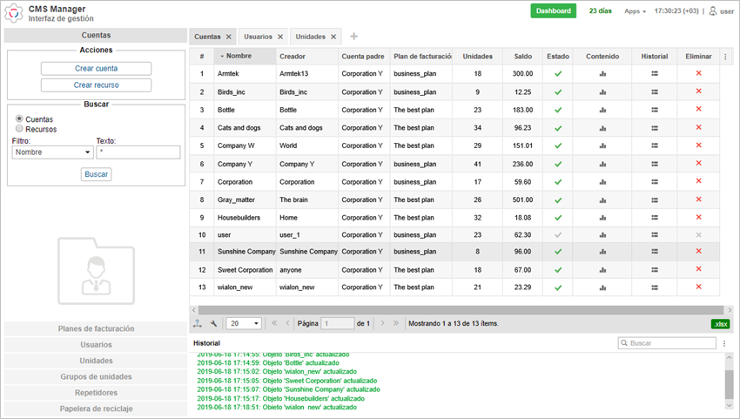
Task: Click the Cuentas sidebar header
Action: pyautogui.click(x=96, y=36)
